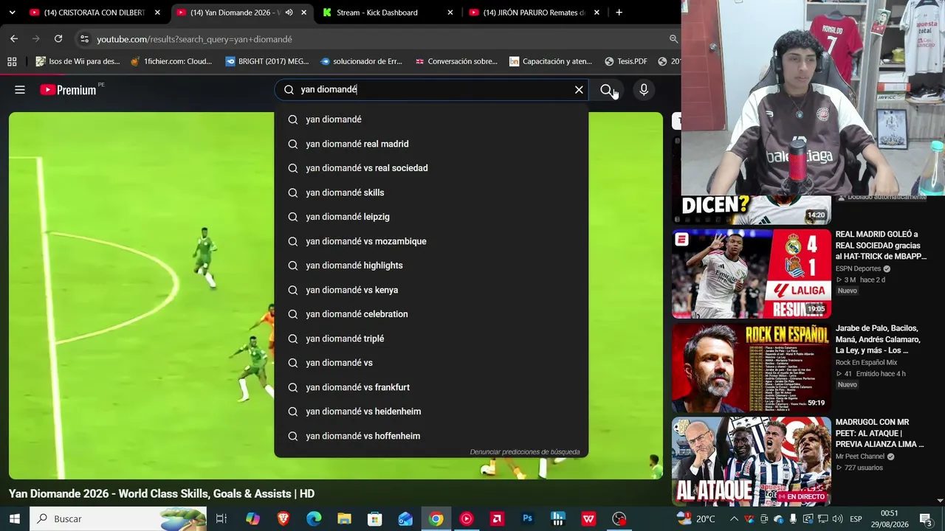
Task: Click inside the YouTube search field
Action: 432,90
